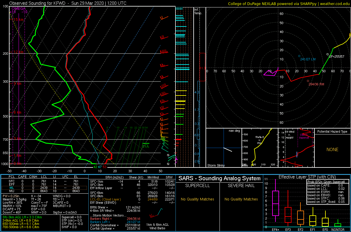Screen dimensions: 351x232
Task: Open the Storm Slinky panel
Action: [223, 148]
